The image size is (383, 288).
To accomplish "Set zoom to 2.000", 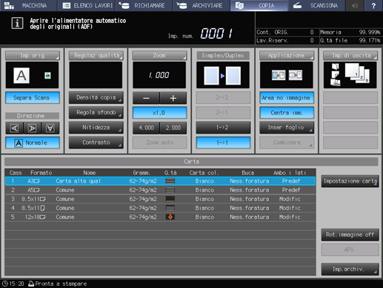I will [x=173, y=128].
